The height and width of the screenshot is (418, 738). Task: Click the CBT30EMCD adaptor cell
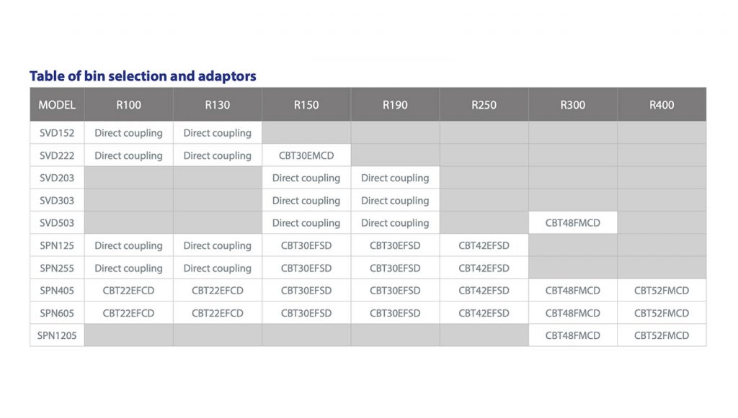[306, 155]
